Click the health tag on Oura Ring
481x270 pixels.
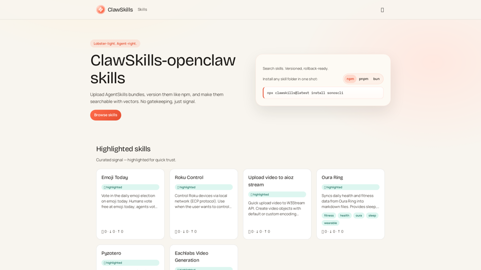pos(345,215)
